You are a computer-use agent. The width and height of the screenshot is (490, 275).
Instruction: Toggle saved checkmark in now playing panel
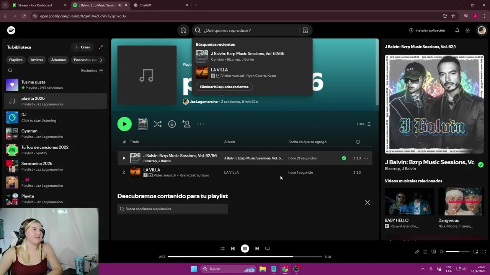click(481, 165)
